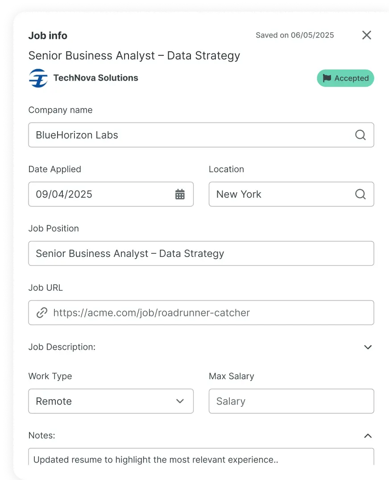Expand the Job Description section
Image resolution: width=389 pixels, height=480 pixels.
point(368,347)
